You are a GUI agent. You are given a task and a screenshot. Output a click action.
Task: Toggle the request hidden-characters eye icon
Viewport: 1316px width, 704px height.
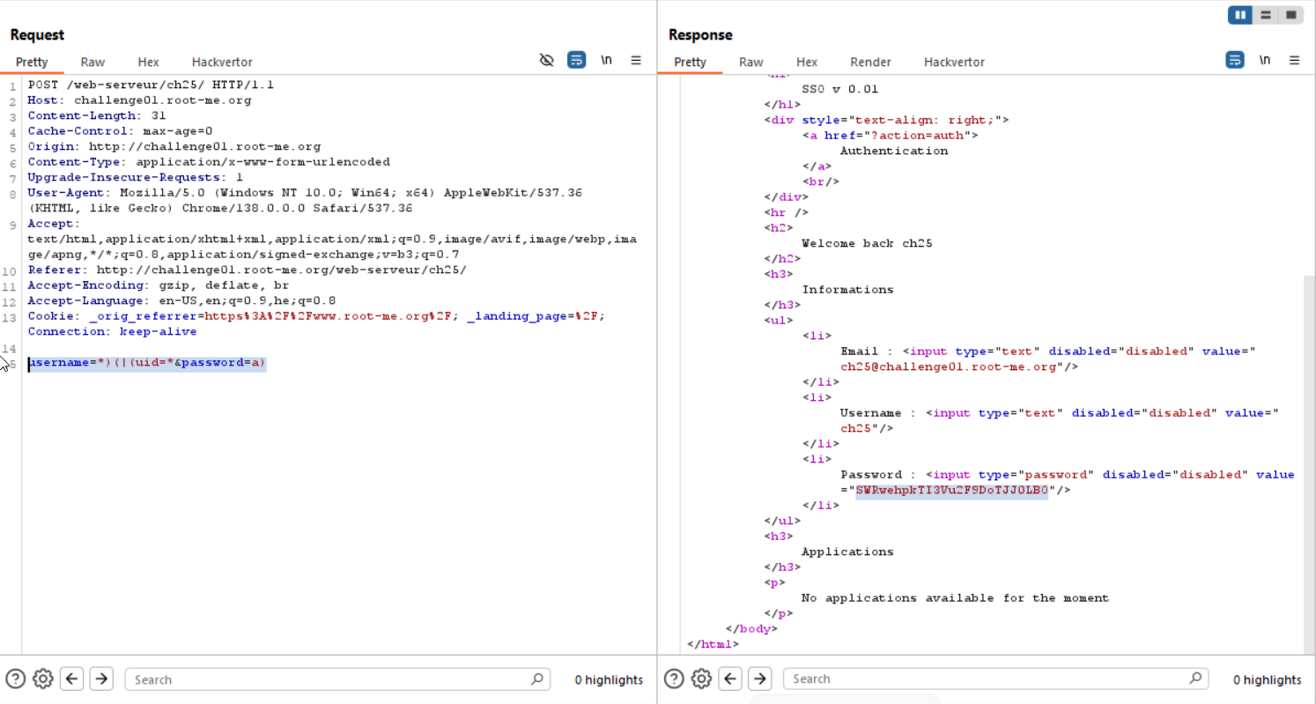[x=546, y=61]
